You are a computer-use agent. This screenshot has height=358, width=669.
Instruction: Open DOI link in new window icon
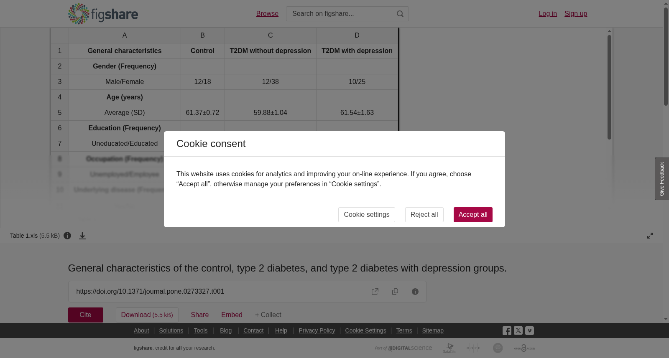375,292
